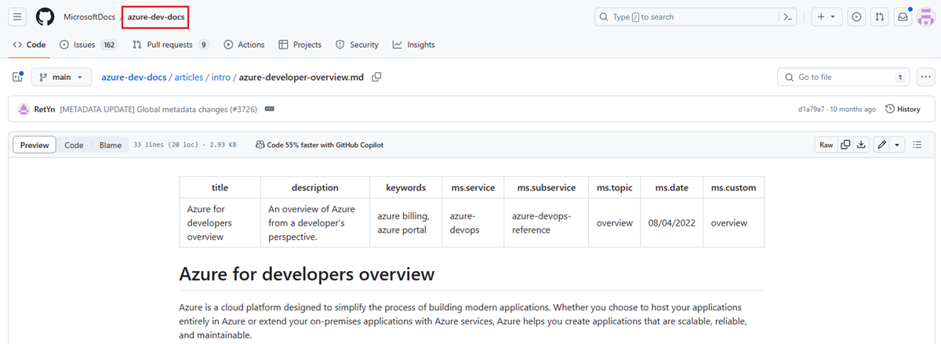The image size is (941, 344).
Task: Open the hamburger navigation menu
Action: (x=18, y=16)
